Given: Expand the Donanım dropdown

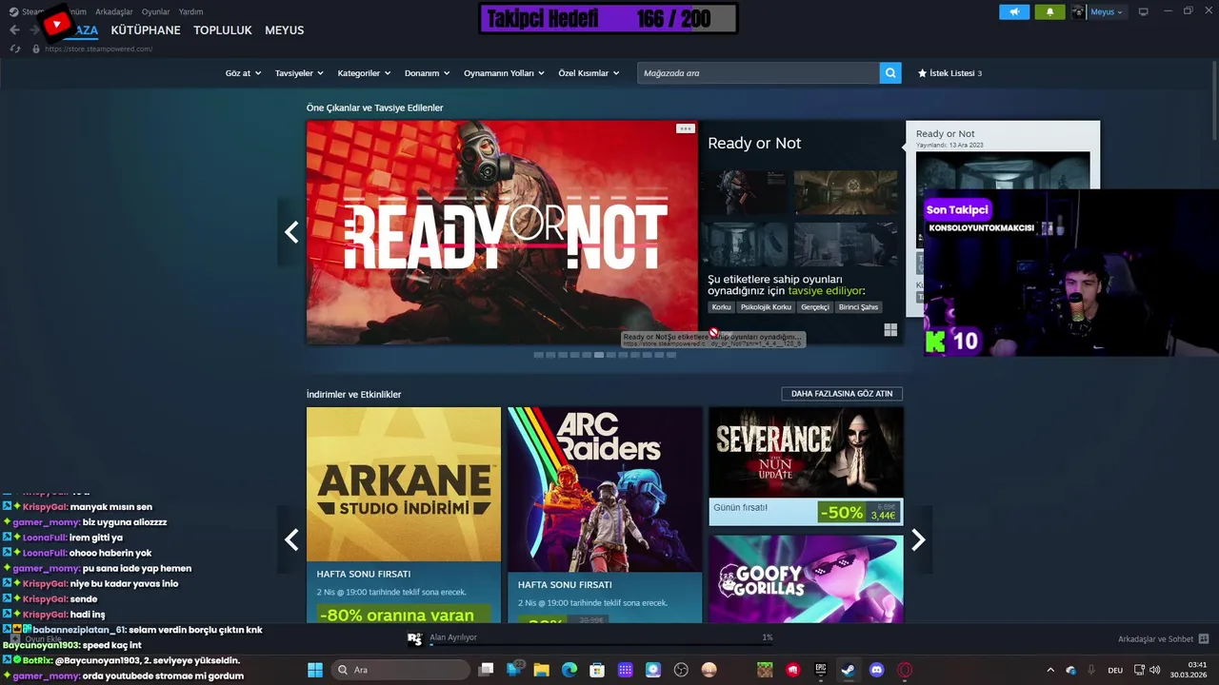Looking at the screenshot, I should pos(428,73).
